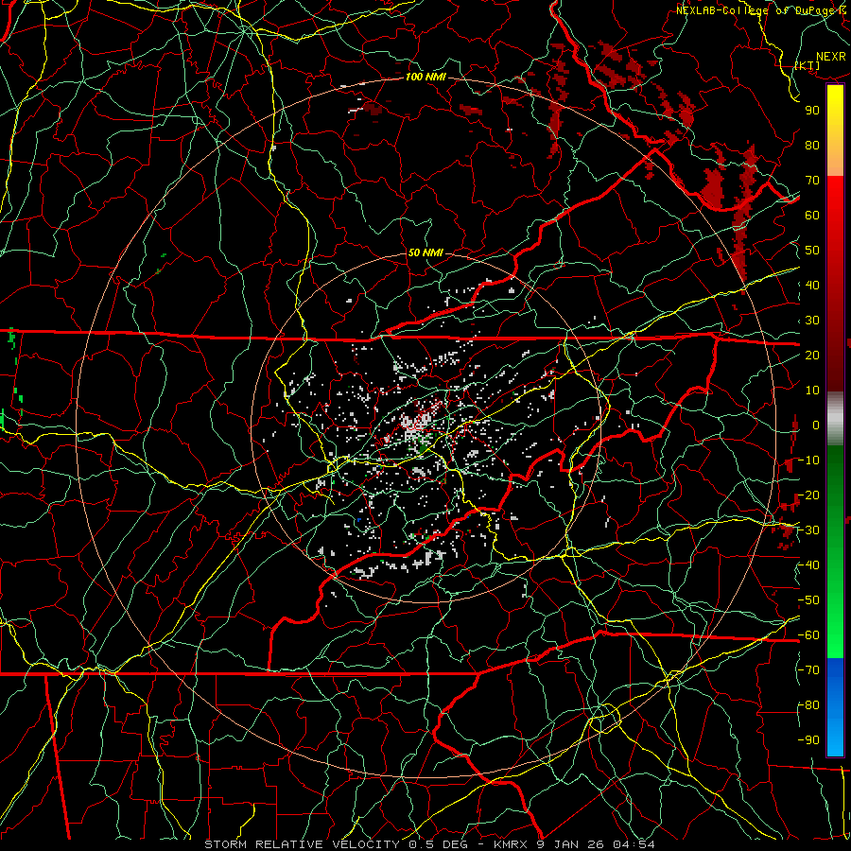
Task: Click the -50 scale label
Action: 808,600
